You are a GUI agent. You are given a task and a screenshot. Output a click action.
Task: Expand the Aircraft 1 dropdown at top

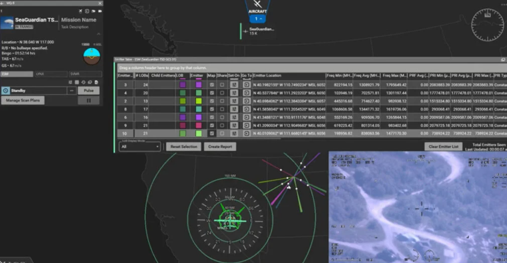pos(259,19)
